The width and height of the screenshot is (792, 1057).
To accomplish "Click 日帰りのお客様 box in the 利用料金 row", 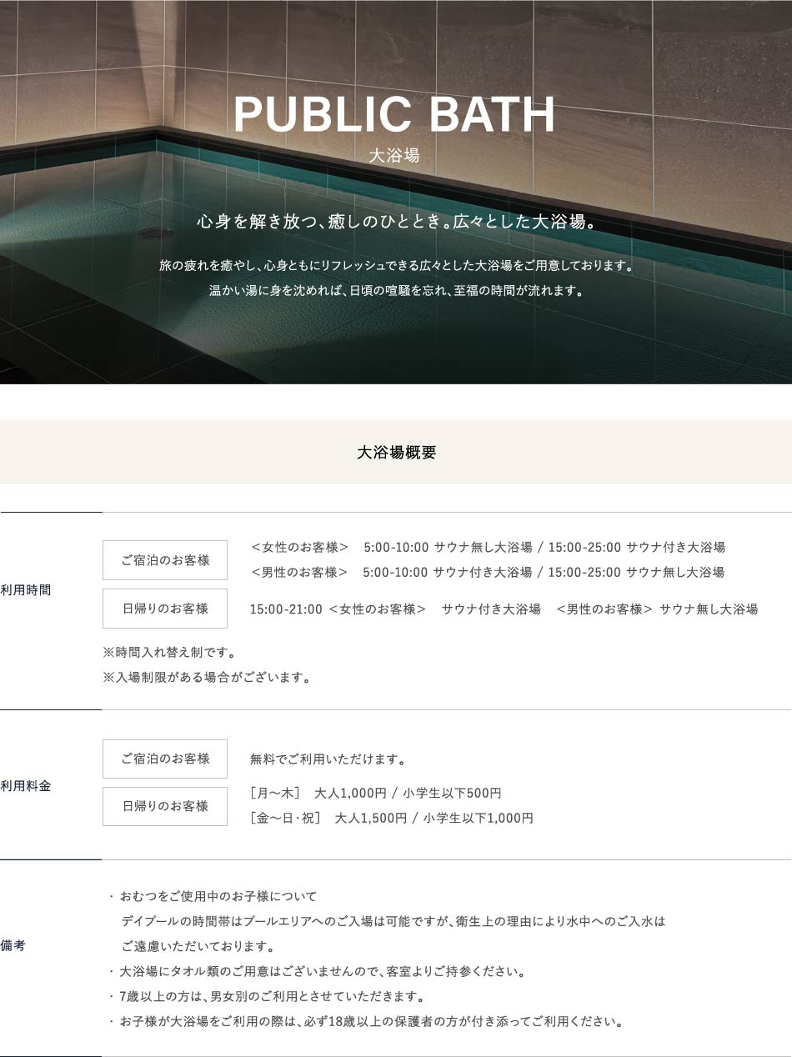I will pos(165,806).
